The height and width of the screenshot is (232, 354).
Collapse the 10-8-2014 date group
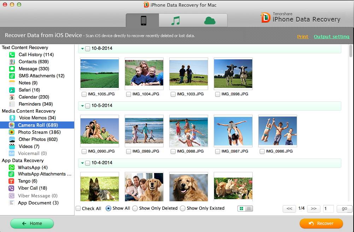82,48
